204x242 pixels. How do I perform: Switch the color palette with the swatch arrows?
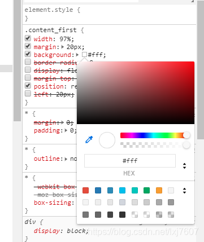pyautogui.click(x=184, y=191)
